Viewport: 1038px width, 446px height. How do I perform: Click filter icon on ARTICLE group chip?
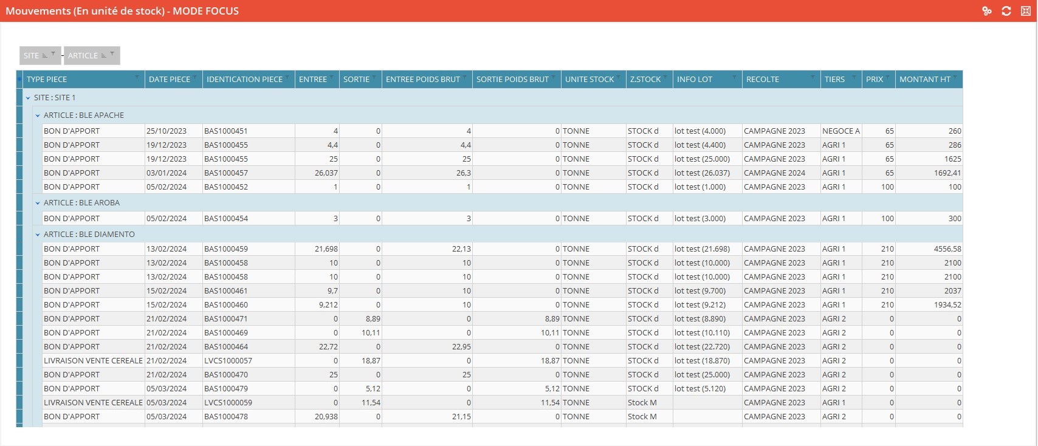pyautogui.click(x=112, y=54)
